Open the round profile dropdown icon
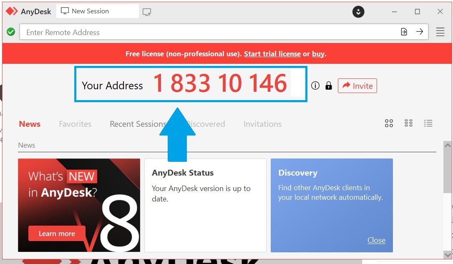Viewport: 453px width, 264px height. pyautogui.click(x=358, y=12)
